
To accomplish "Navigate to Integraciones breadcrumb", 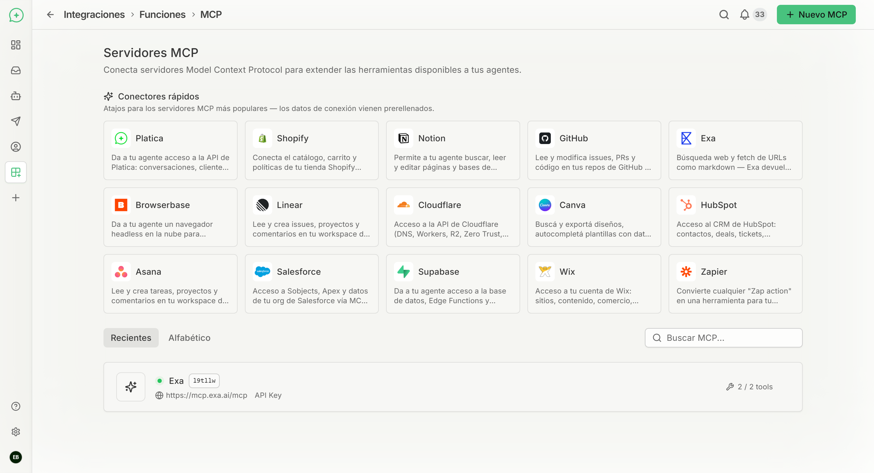I will [x=94, y=15].
